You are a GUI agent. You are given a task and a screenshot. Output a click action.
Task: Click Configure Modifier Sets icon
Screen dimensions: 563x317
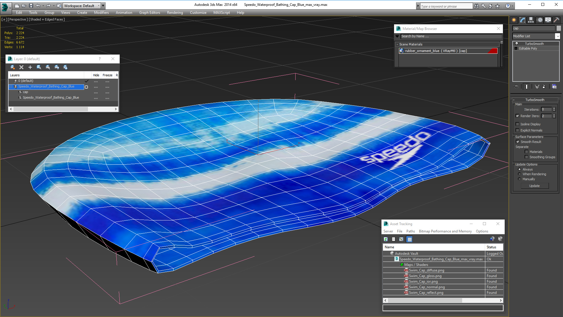click(554, 87)
